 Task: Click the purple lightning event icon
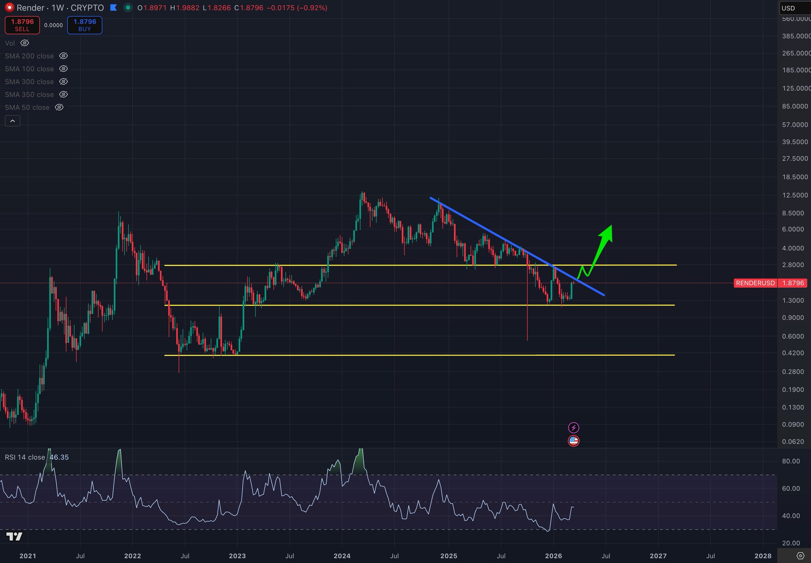(573, 428)
